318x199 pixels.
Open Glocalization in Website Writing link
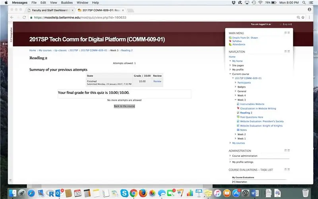[x=258, y=108]
